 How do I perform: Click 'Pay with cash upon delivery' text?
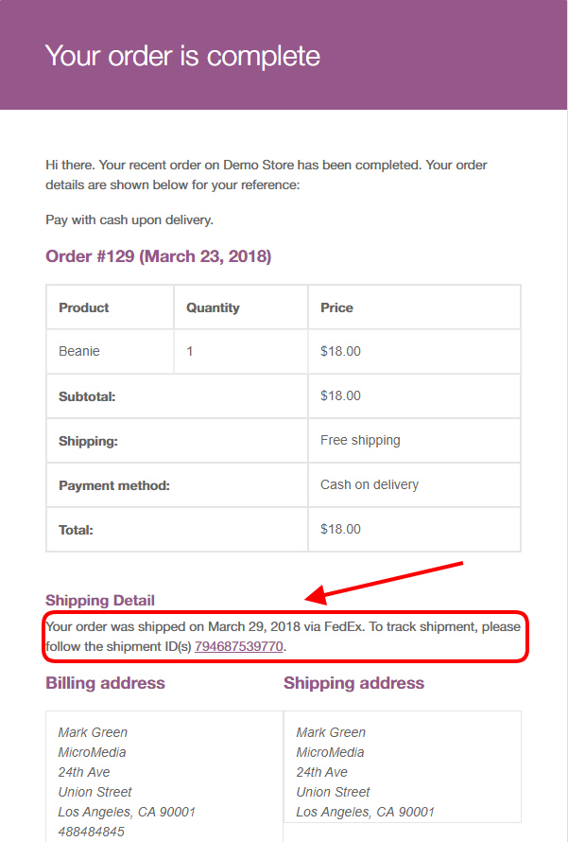(x=129, y=219)
